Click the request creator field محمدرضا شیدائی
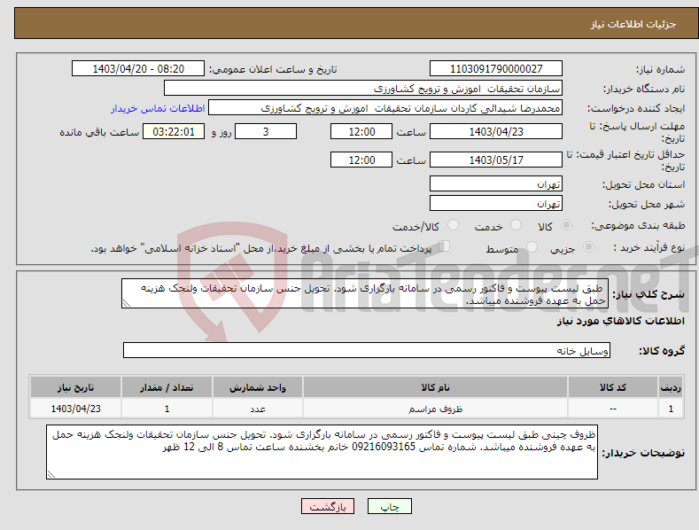The height and width of the screenshot is (530, 699). (385, 108)
